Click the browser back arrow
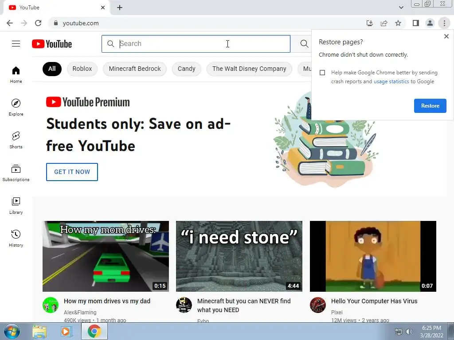This screenshot has height=340, width=454. 10,23
